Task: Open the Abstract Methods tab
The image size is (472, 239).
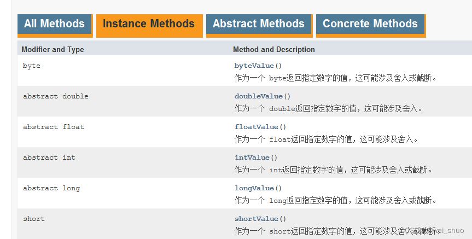Action: 259,25
